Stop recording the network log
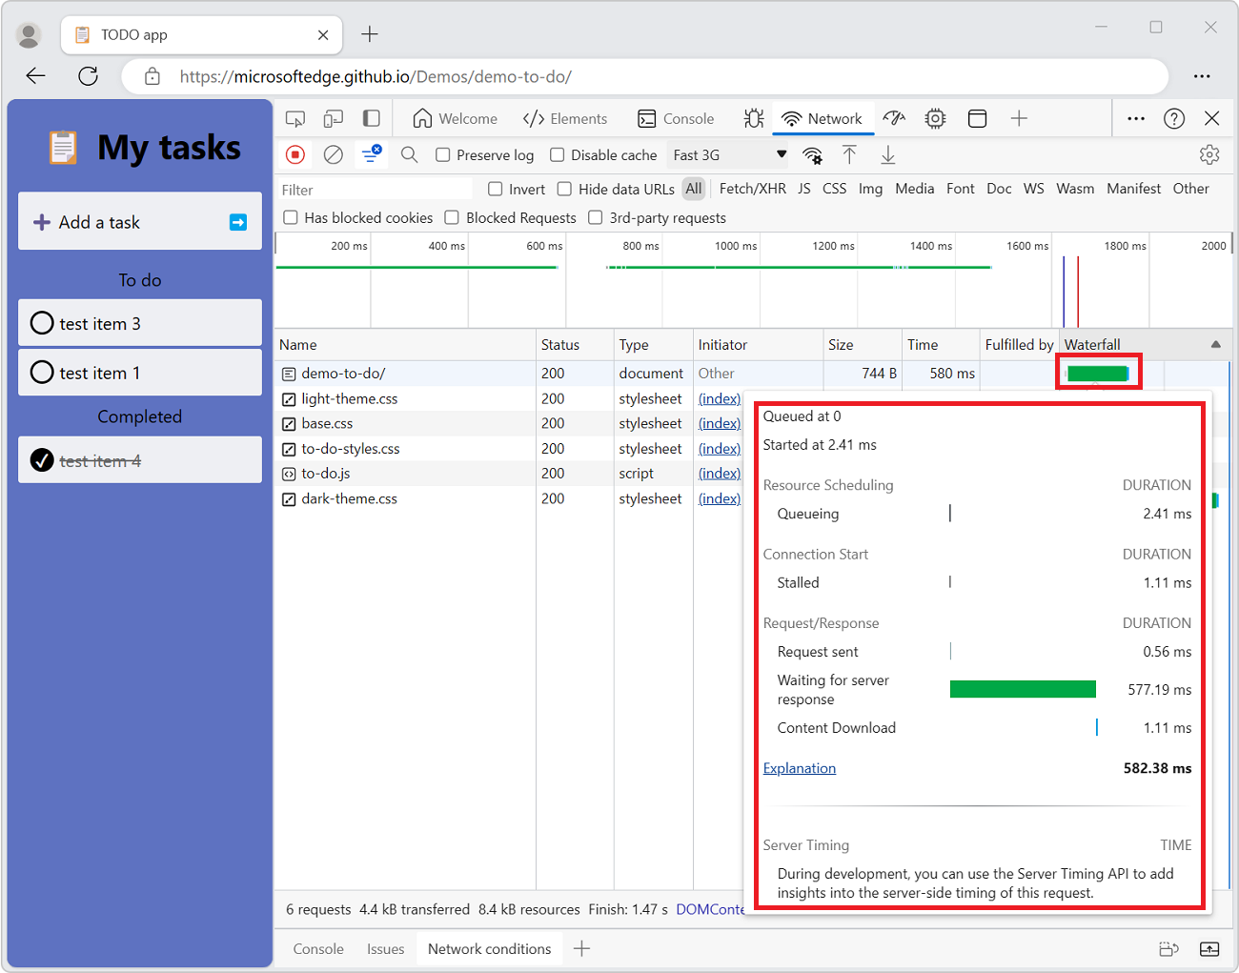Screen dimensions: 1239x973 point(295,154)
